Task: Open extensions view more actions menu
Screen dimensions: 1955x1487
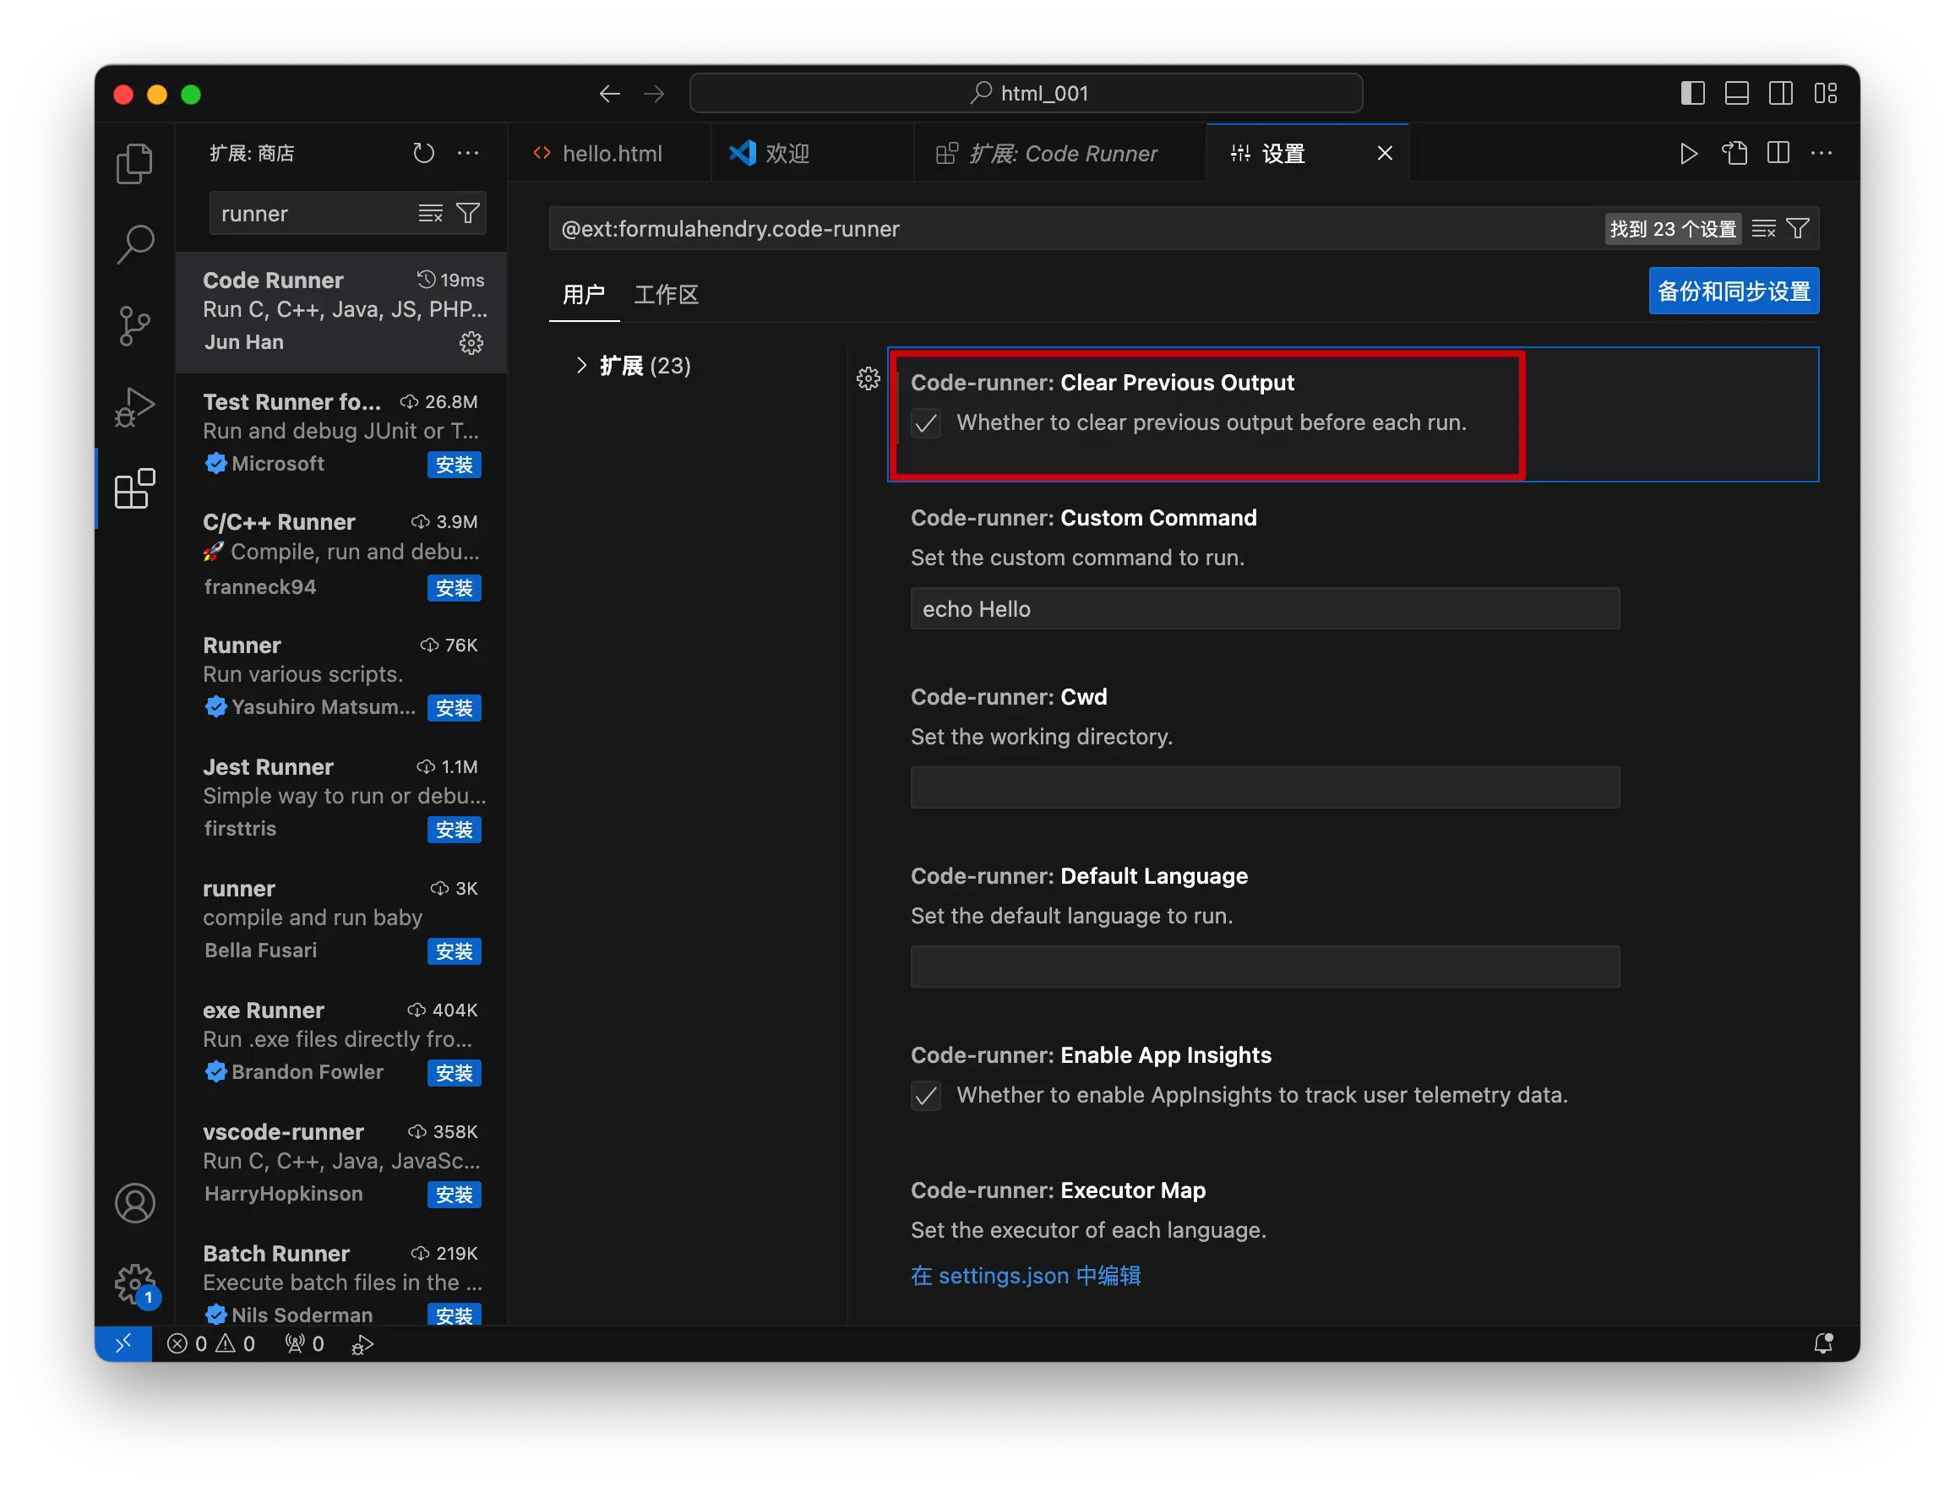Action: pos(467,153)
